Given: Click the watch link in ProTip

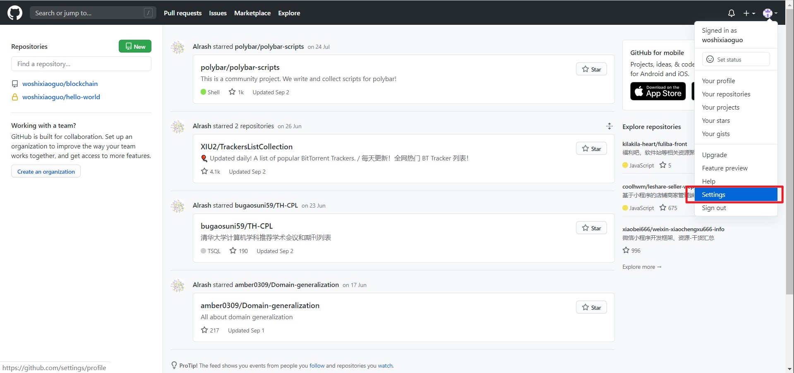Looking at the screenshot, I should tap(385, 366).
